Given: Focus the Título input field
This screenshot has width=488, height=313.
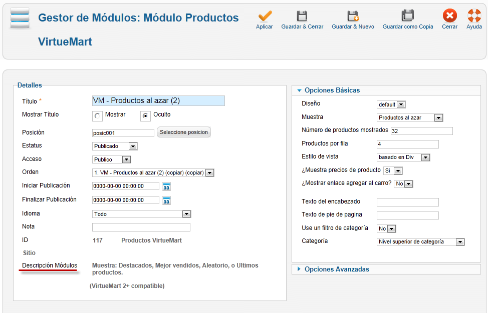Looking at the screenshot, I should click(x=158, y=100).
